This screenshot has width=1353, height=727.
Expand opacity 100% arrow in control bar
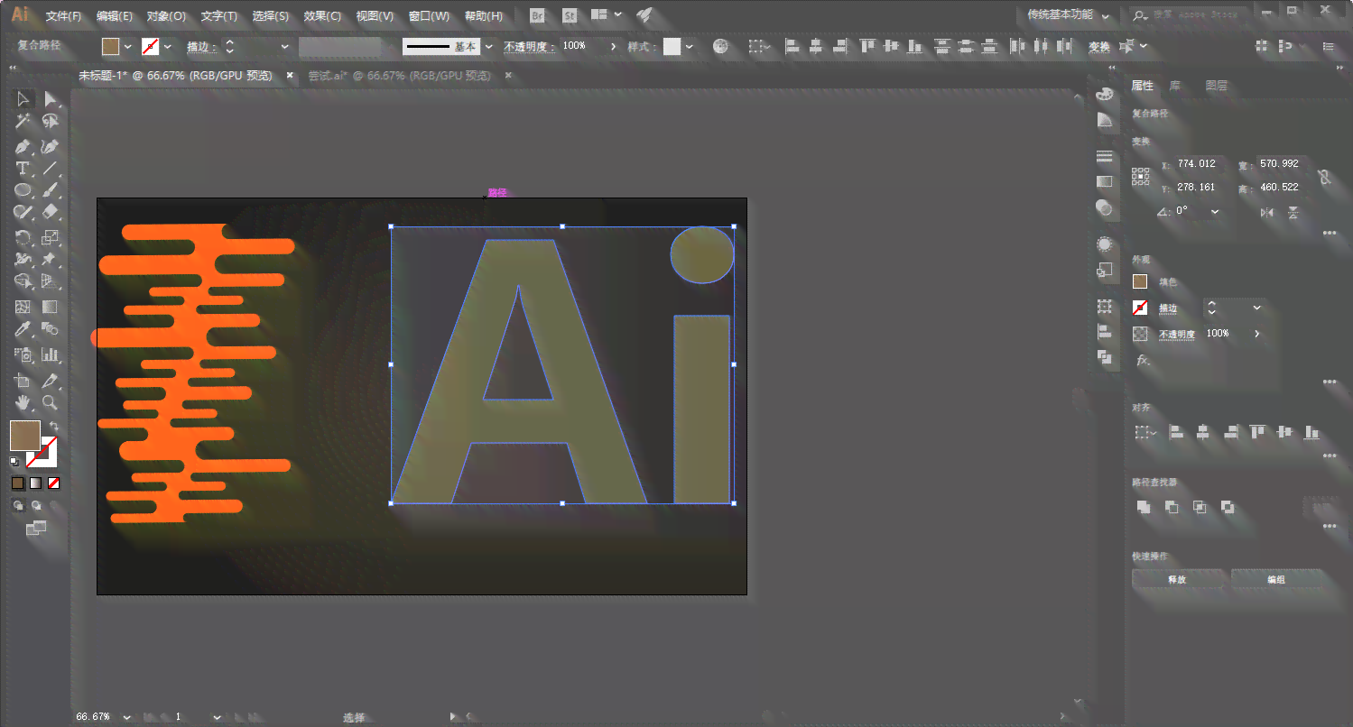click(x=614, y=46)
